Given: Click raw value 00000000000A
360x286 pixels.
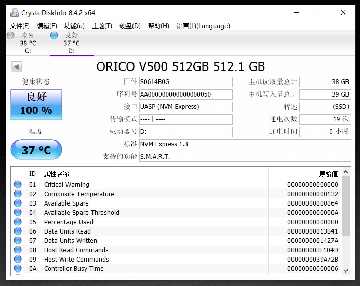Looking at the screenshot, I should point(313,212).
